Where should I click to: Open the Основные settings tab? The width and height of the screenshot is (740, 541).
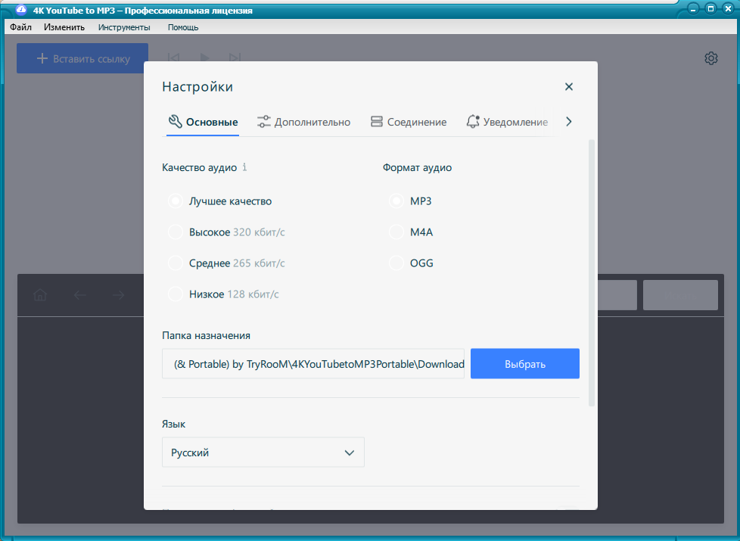[203, 122]
